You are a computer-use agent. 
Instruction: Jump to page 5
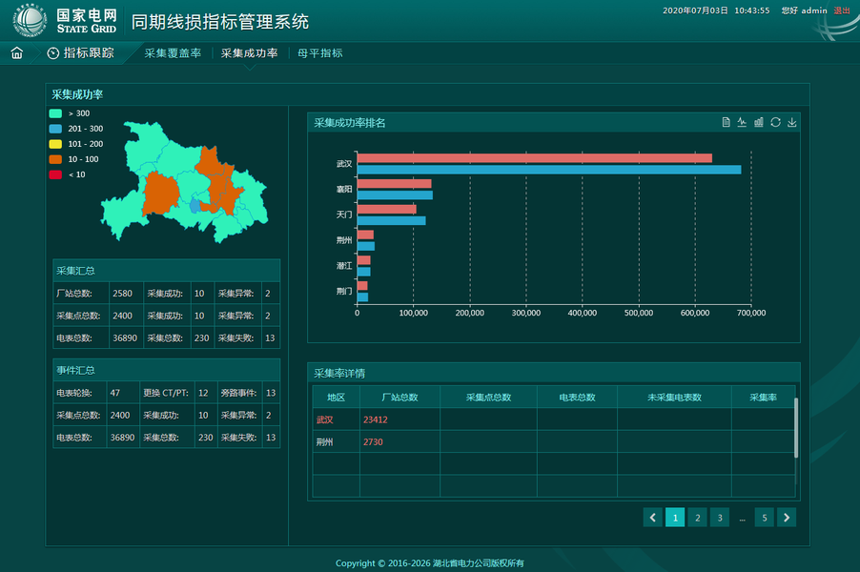click(x=765, y=517)
